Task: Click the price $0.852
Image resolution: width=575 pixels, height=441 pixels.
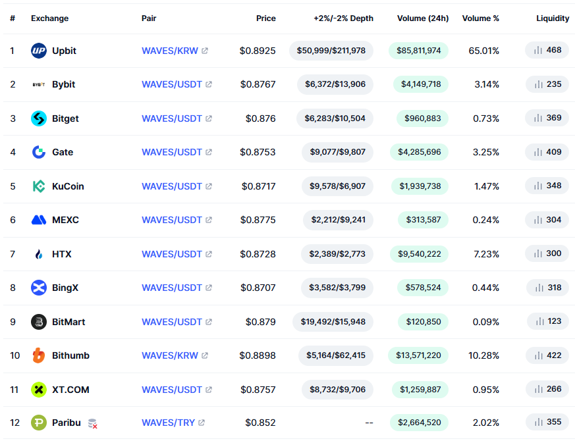Action: [x=260, y=423]
